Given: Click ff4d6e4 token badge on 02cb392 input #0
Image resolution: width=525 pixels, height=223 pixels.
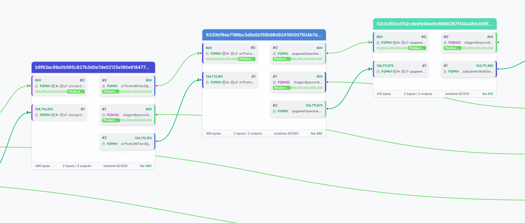Looking at the screenshot, I should [417, 48].
